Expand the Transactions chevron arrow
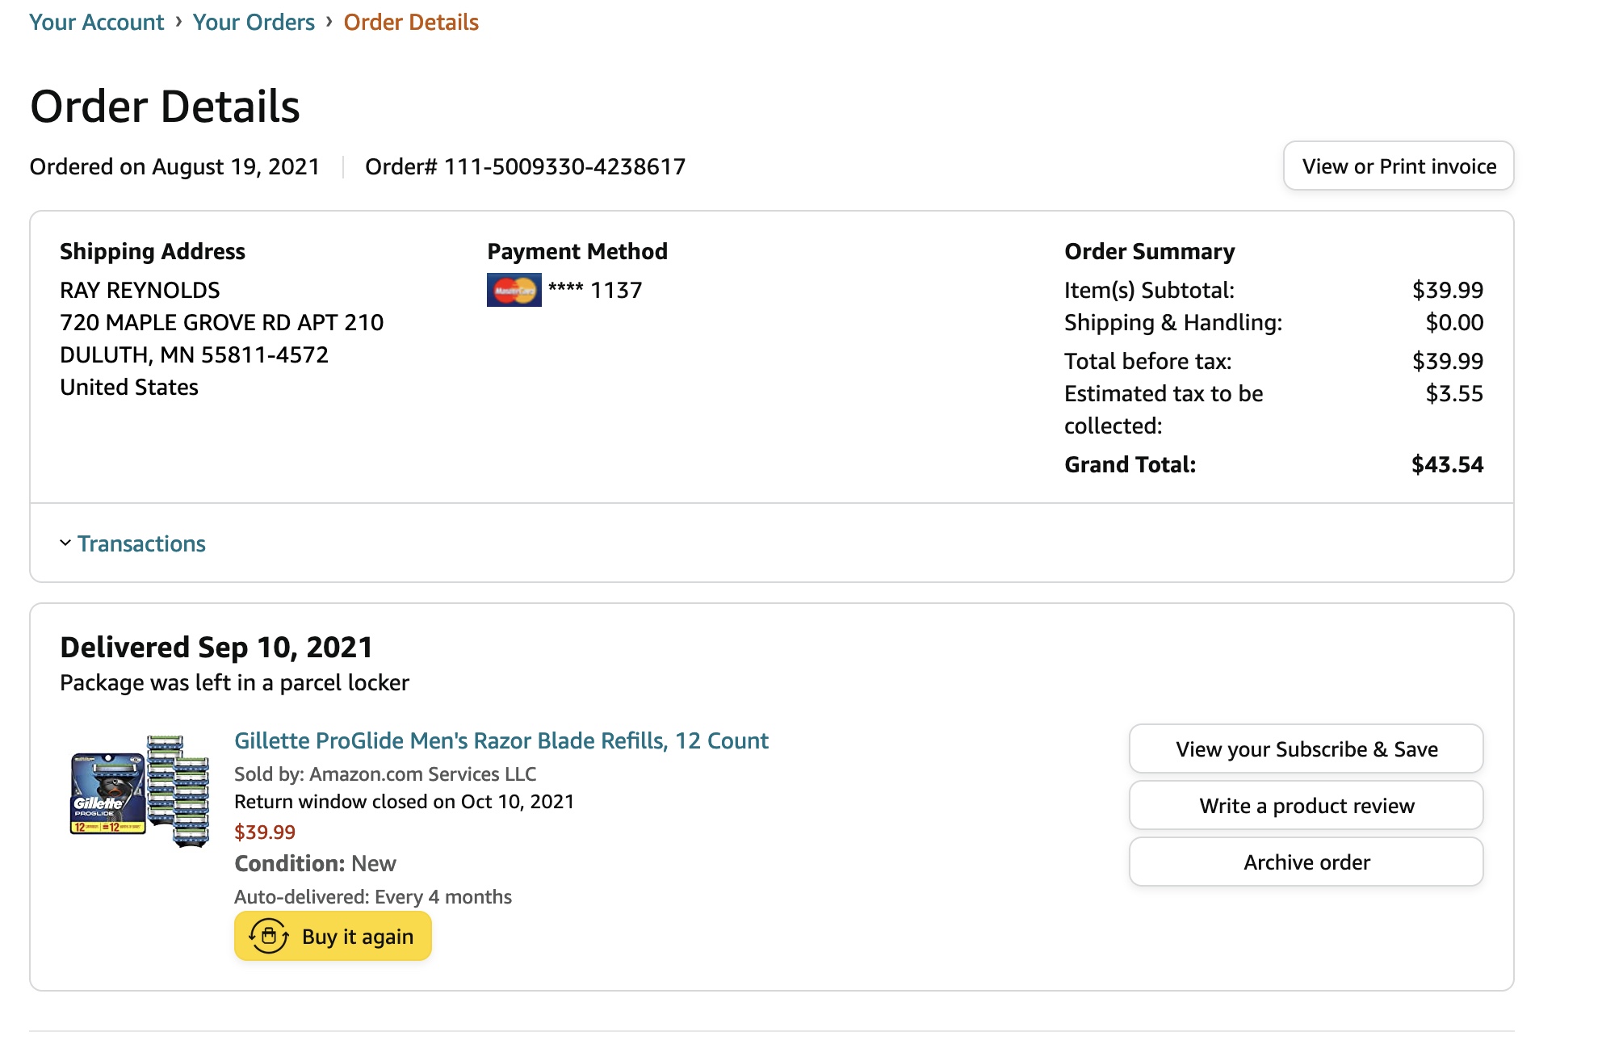Screen dimensions: 1623x1040 (x=65, y=543)
